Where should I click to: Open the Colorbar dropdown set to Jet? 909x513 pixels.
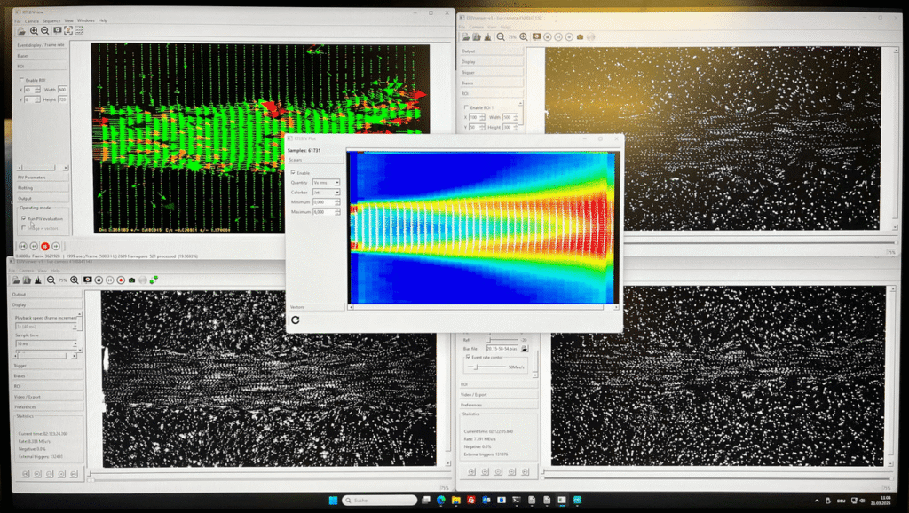point(325,193)
